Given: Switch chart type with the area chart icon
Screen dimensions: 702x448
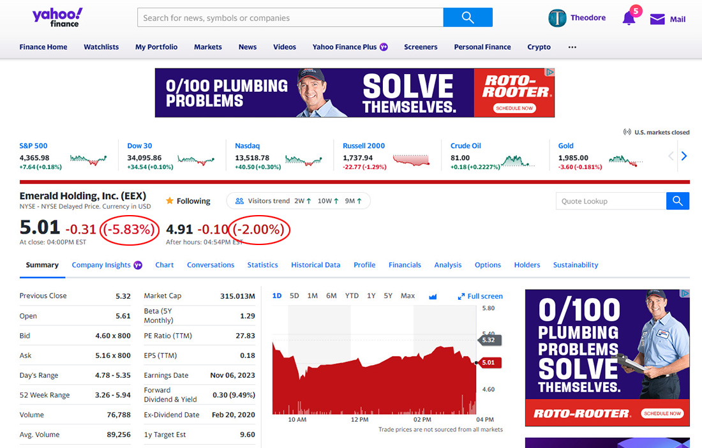Looking at the screenshot, I should (433, 296).
